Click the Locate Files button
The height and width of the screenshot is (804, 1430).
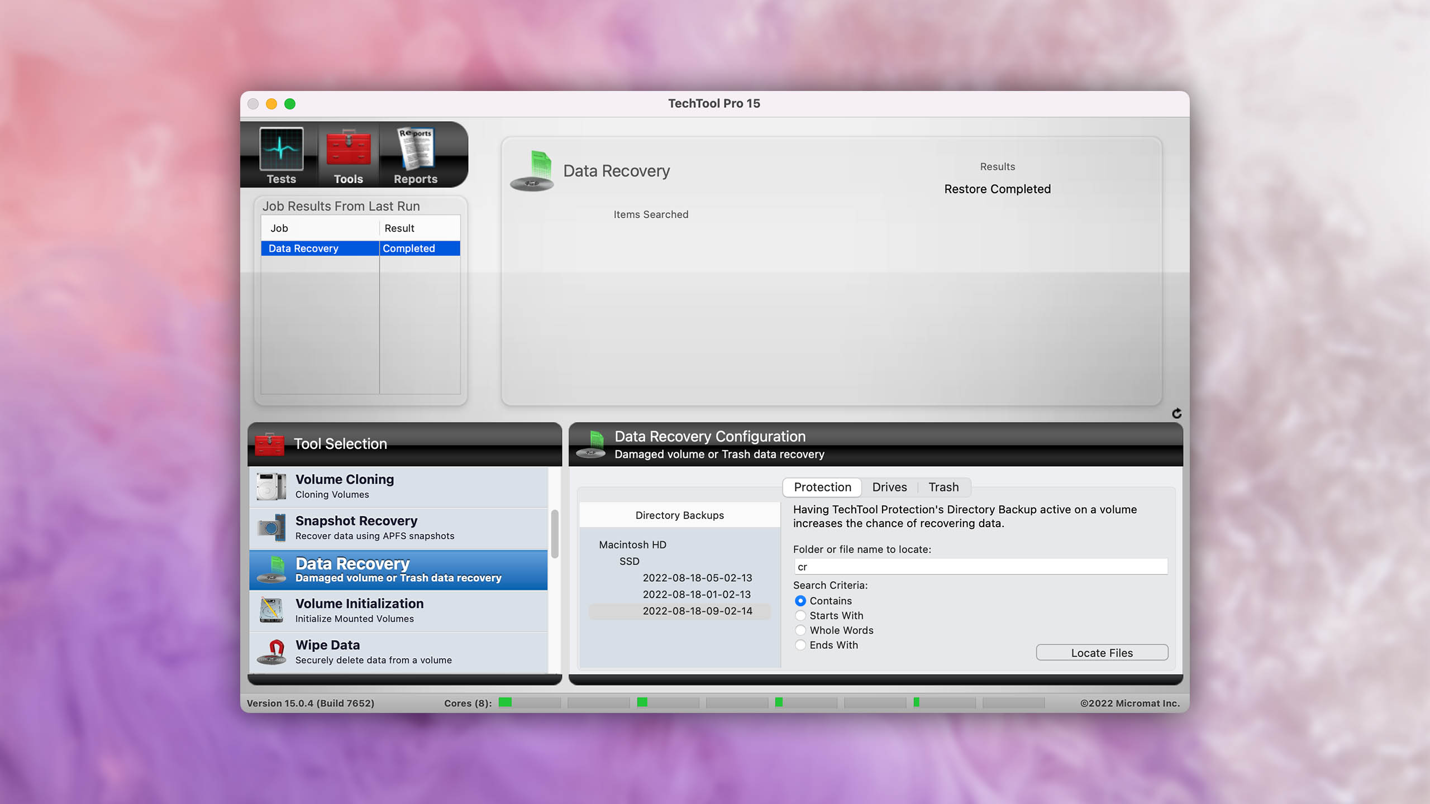1102,653
